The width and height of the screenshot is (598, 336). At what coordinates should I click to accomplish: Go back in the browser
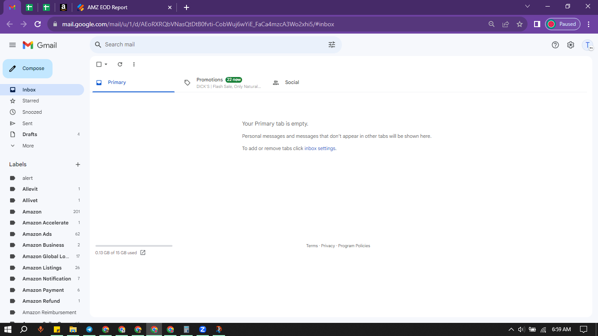point(10,24)
